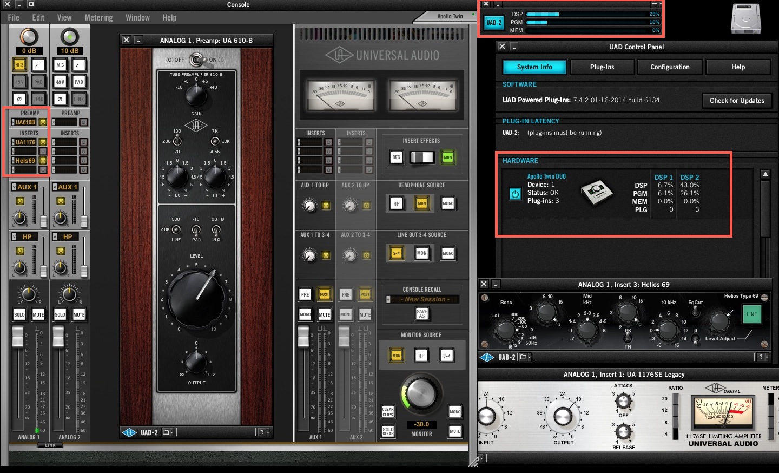Open the Window menu

pyautogui.click(x=137, y=17)
